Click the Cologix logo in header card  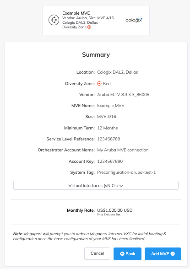134,20
